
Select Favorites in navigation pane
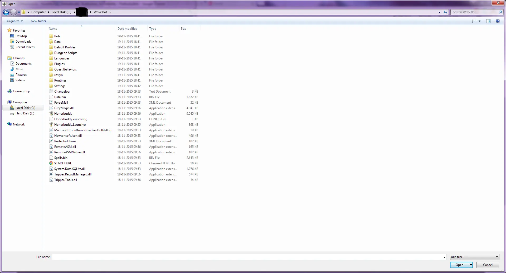19,31
